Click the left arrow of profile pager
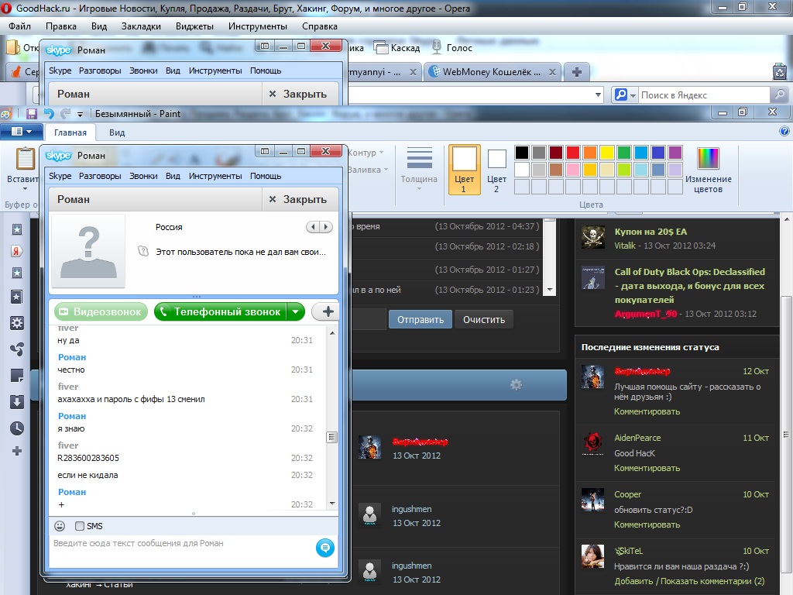 coord(313,227)
